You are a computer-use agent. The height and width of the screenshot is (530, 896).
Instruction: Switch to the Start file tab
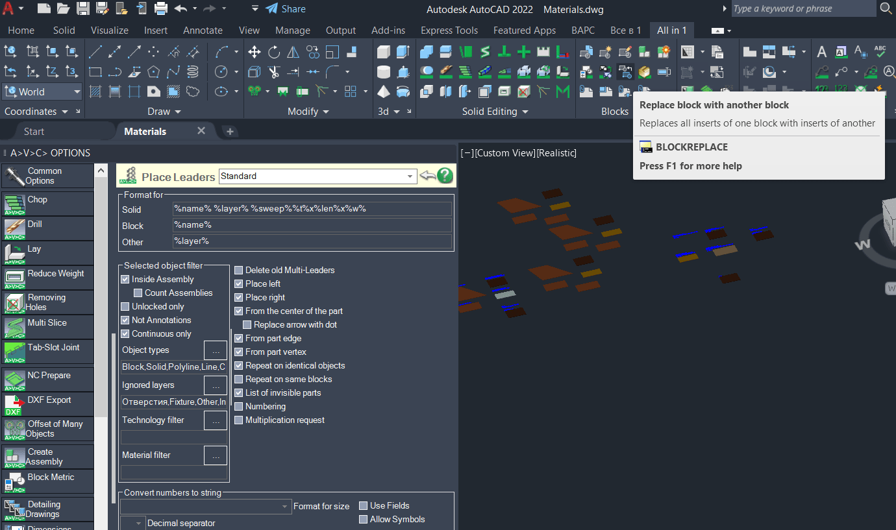(34, 131)
